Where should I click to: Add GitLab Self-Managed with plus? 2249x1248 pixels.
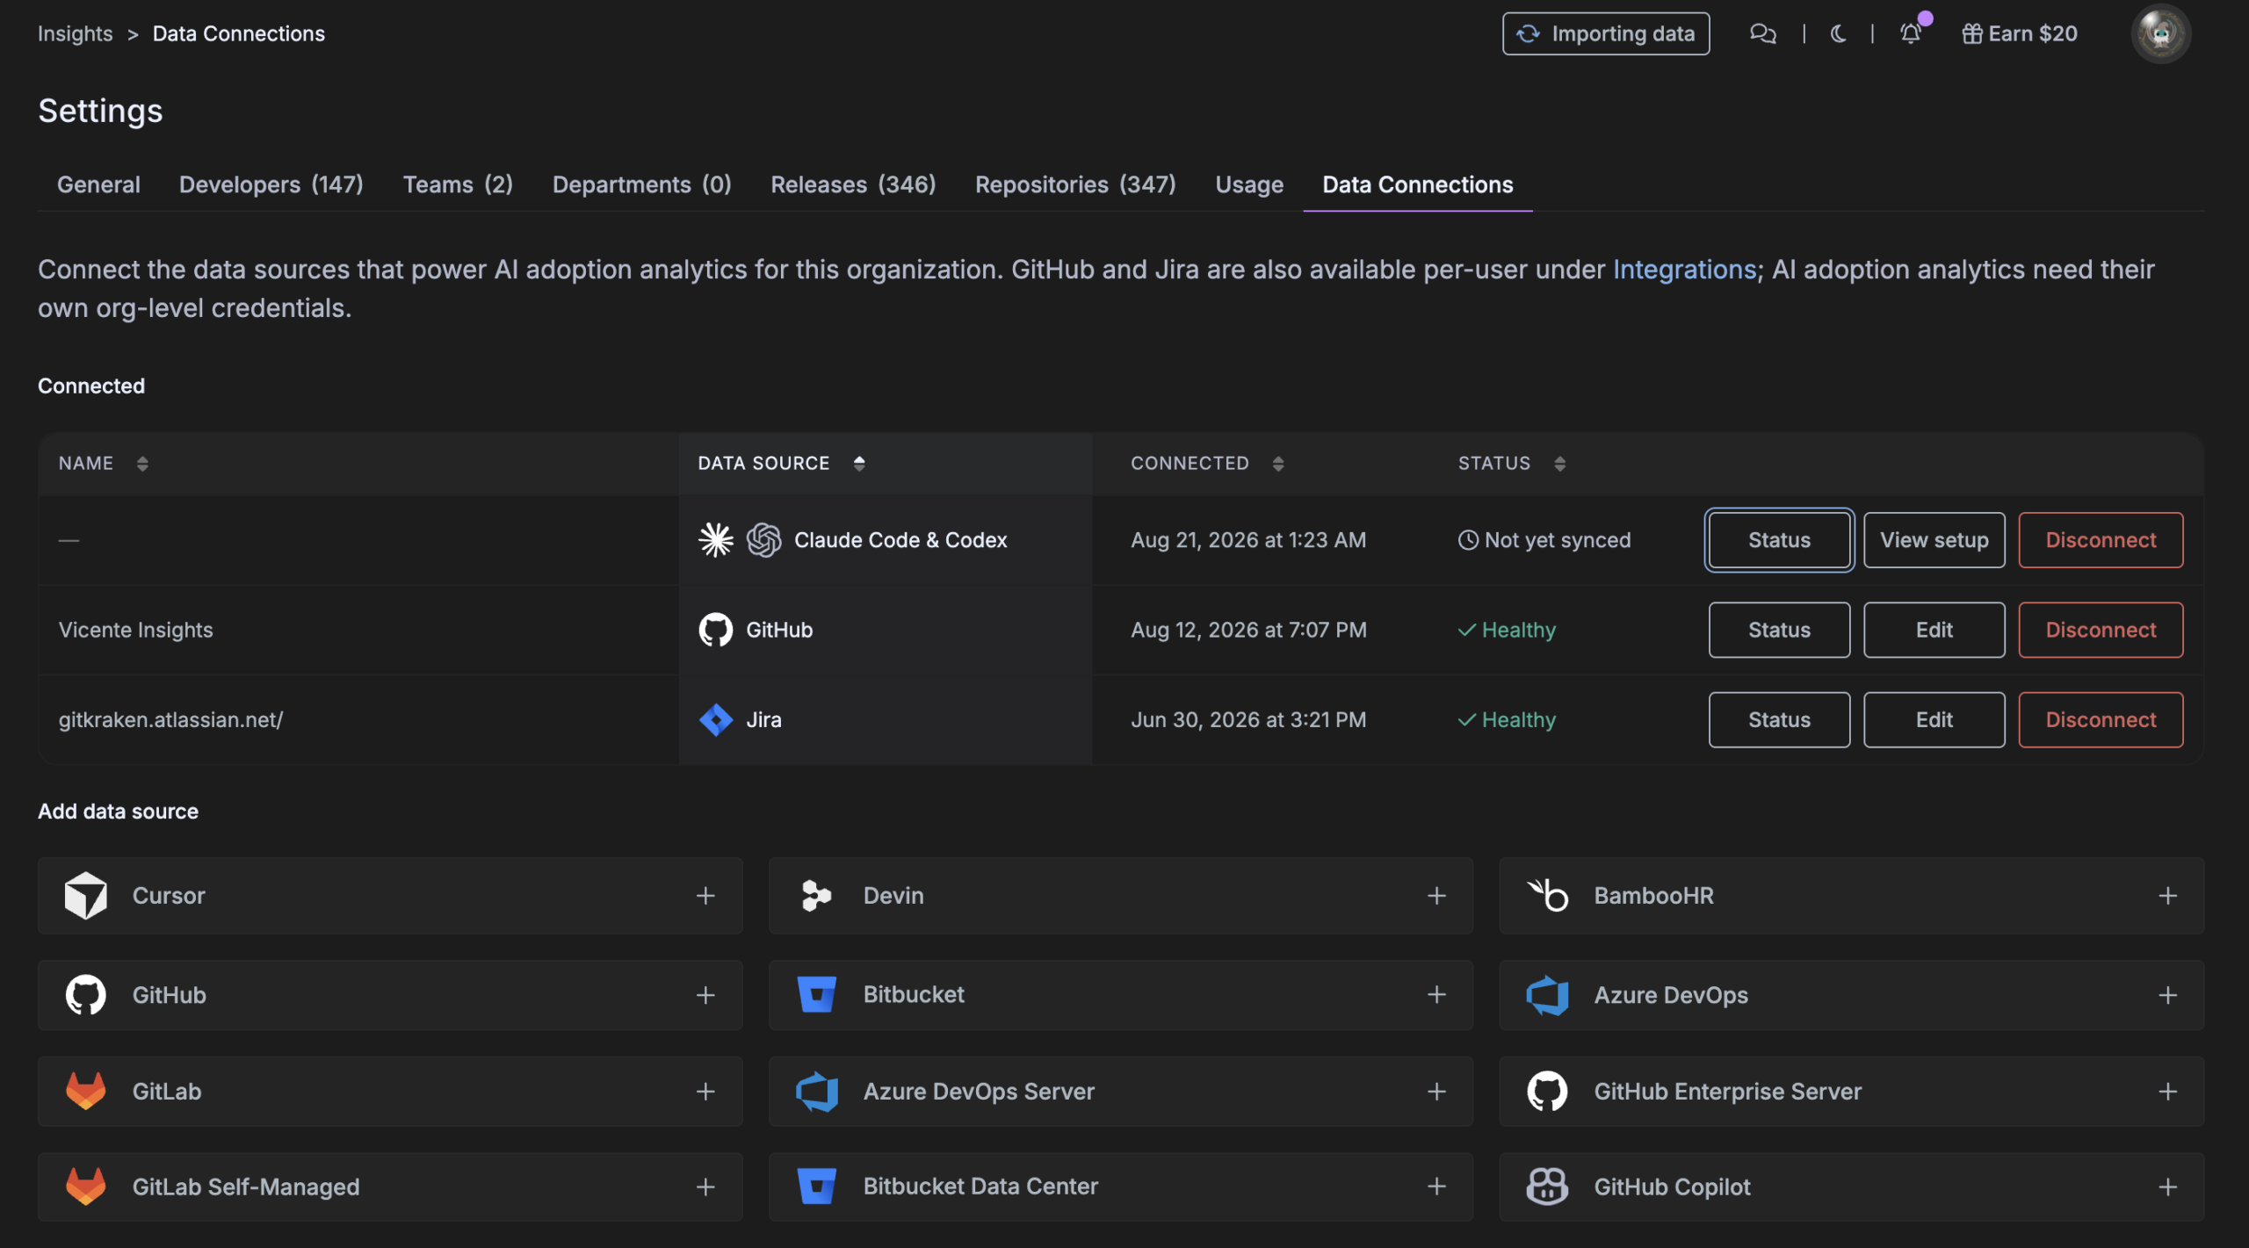[x=705, y=1186]
